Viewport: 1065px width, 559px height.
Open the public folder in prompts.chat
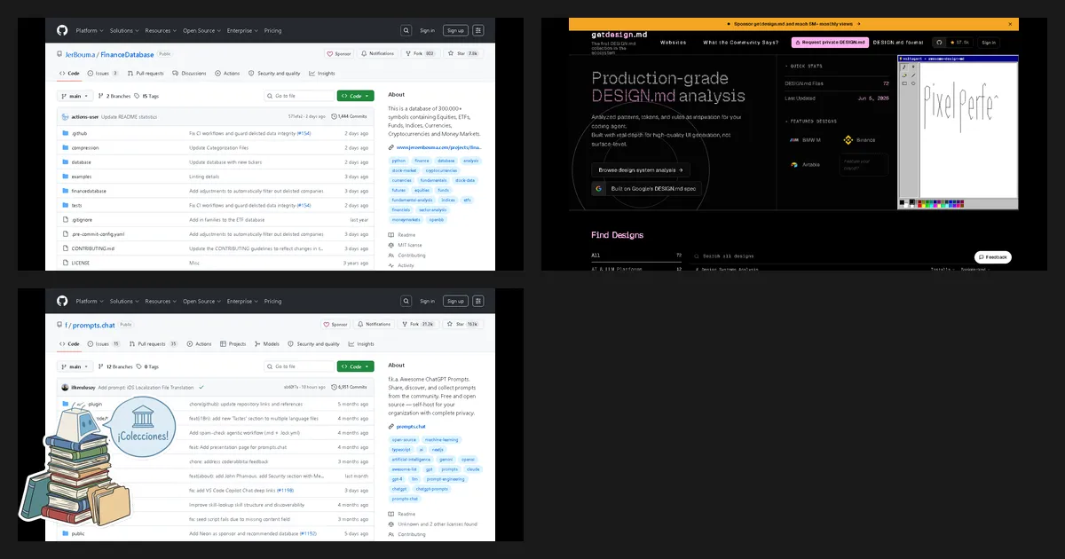click(78, 534)
